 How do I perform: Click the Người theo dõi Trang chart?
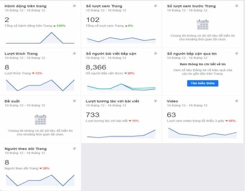40,180
